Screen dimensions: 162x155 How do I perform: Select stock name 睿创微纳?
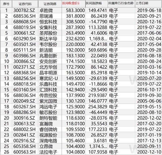(48, 130)
